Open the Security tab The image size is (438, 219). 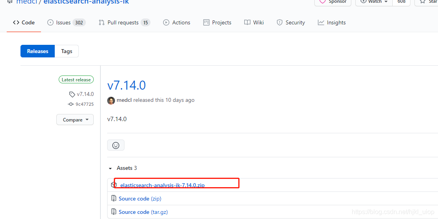pyautogui.click(x=291, y=22)
